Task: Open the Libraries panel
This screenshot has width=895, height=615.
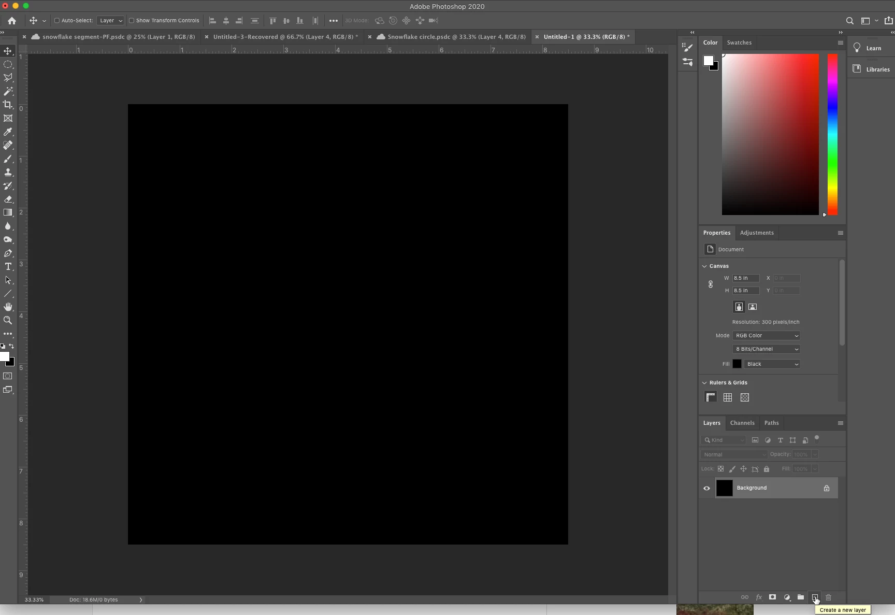Action: 871,69
